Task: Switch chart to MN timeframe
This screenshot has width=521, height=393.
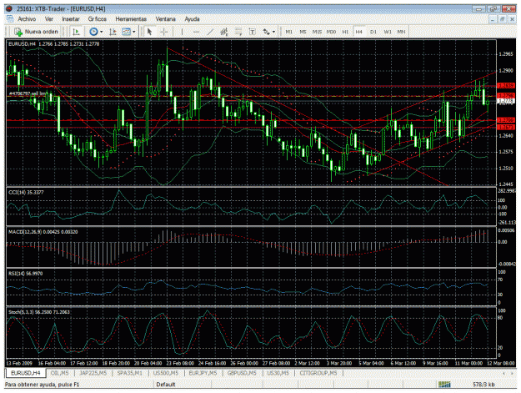Action: point(401,32)
